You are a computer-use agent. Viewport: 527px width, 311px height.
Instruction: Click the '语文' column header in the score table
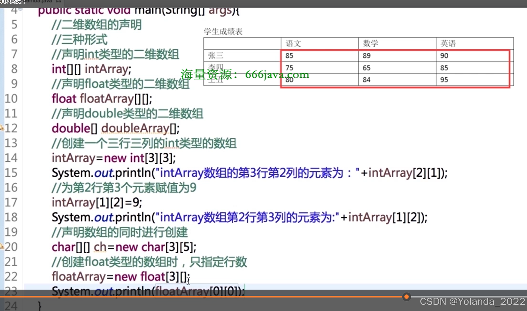point(293,44)
